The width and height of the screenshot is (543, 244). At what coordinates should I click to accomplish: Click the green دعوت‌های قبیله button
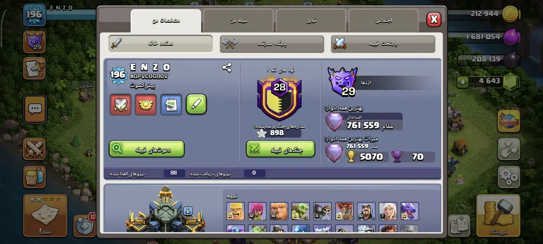pyautogui.click(x=147, y=149)
